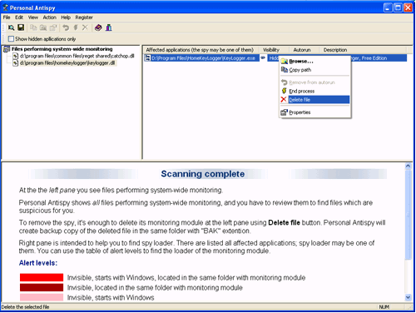This screenshot has height=313, width=416.
Task: Toggle Show hidden applications only checkbox
Action: [11, 39]
